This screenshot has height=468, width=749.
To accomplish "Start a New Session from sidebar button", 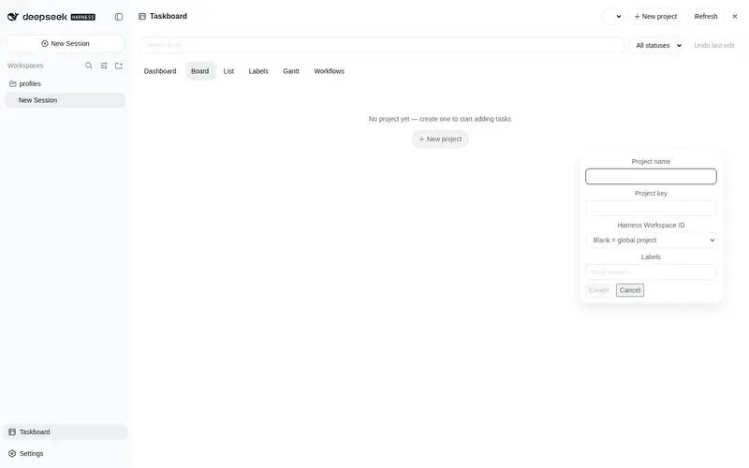I will point(66,43).
